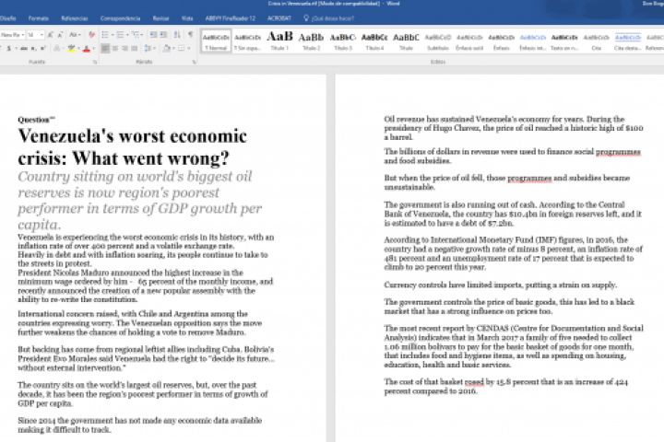This screenshot has width=664, height=442.
Task: Apply yellow text highlight color
Action: (x=72, y=49)
